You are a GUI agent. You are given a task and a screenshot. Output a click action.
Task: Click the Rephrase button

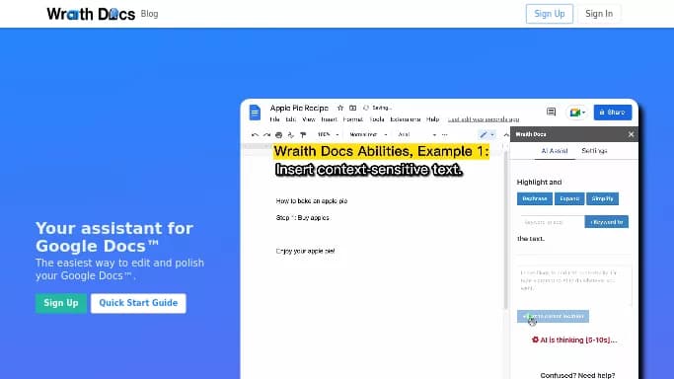[x=535, y=199]
